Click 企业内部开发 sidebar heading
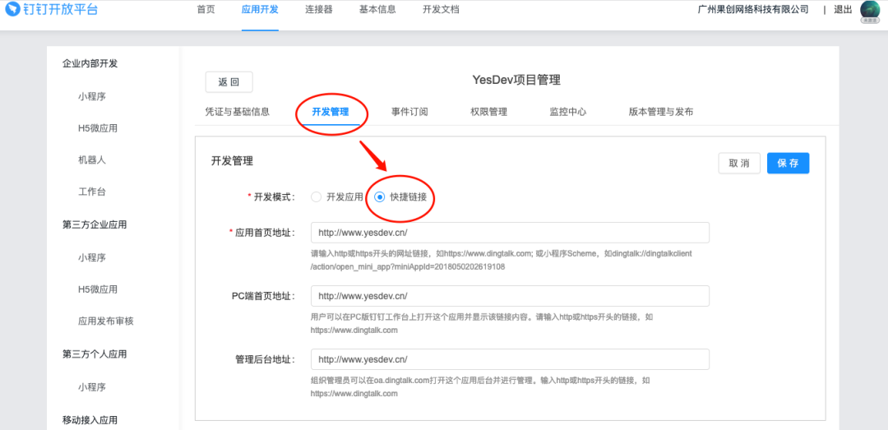The width and height of the screenshot is (888, 430). [x=90, y=63]
